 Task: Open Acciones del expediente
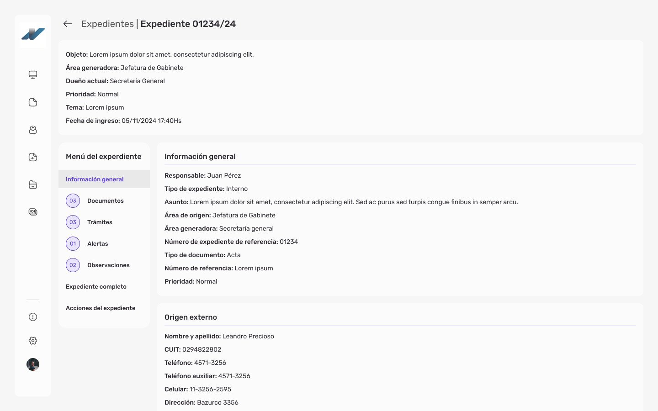pos(101,308)
